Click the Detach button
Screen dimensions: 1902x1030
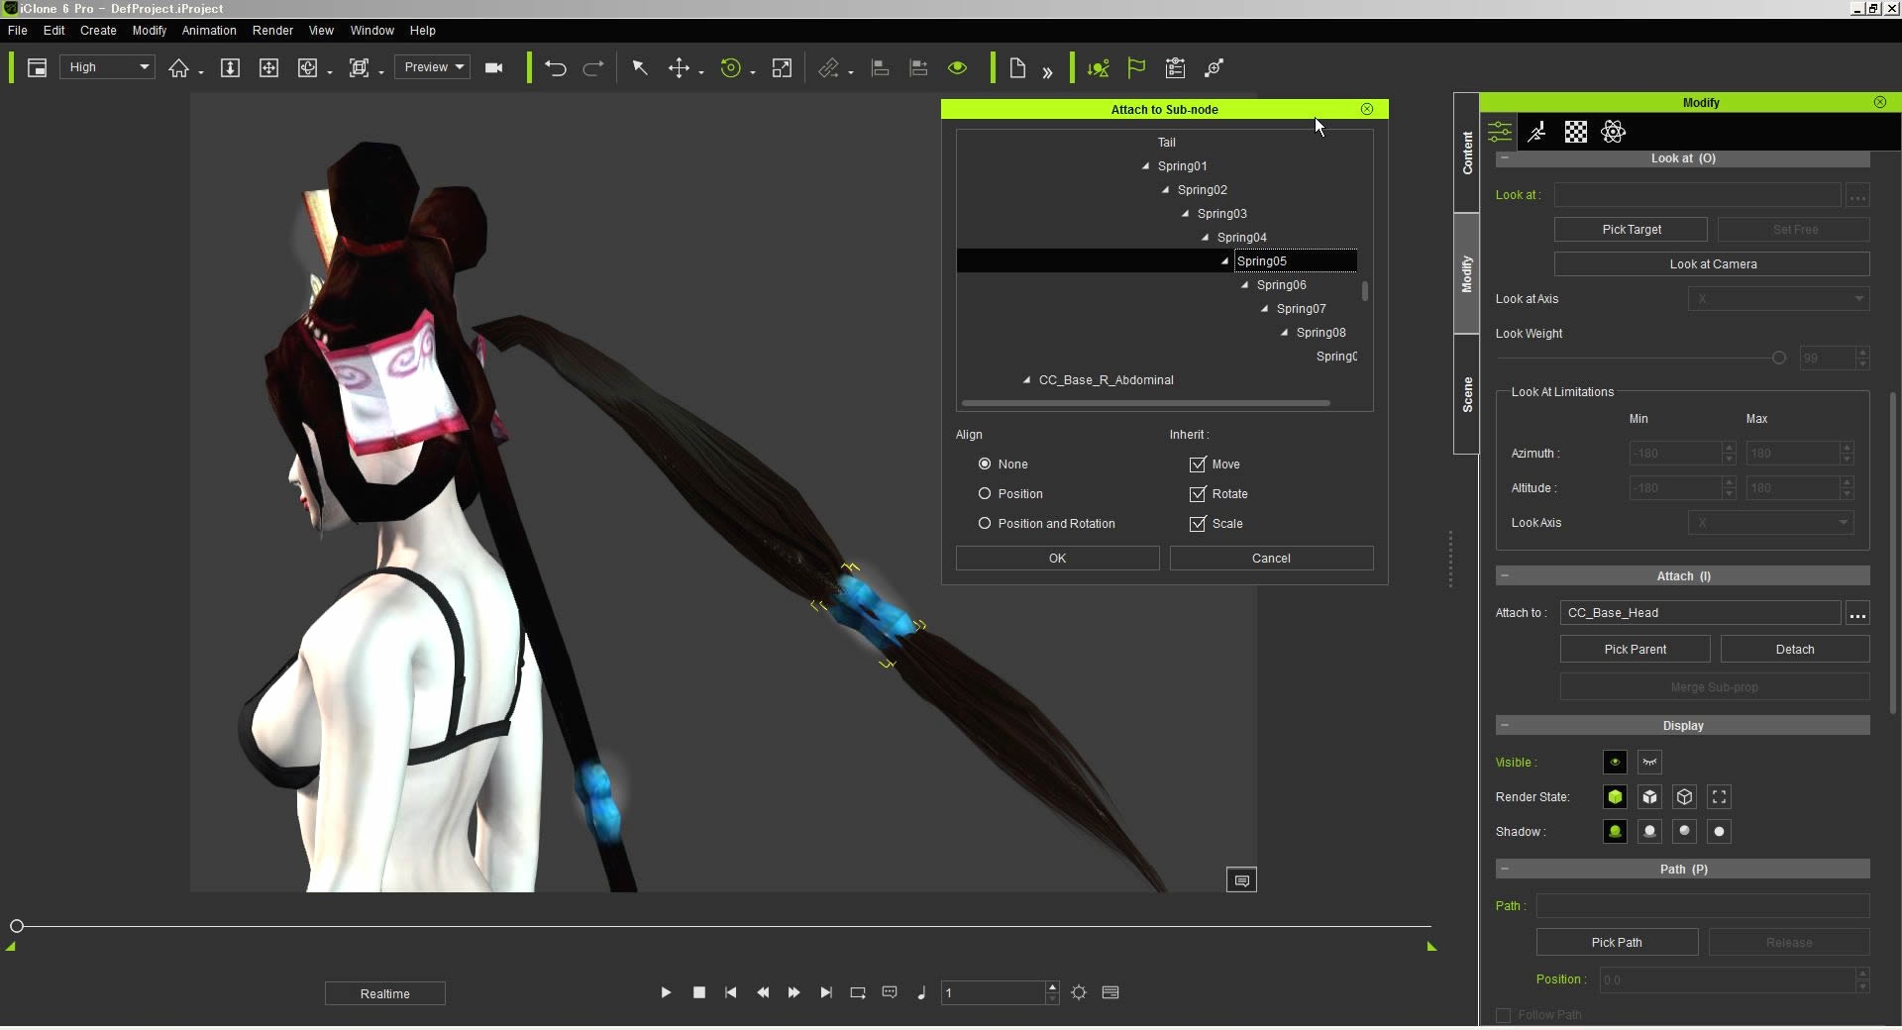click(x=1795, y=650)
